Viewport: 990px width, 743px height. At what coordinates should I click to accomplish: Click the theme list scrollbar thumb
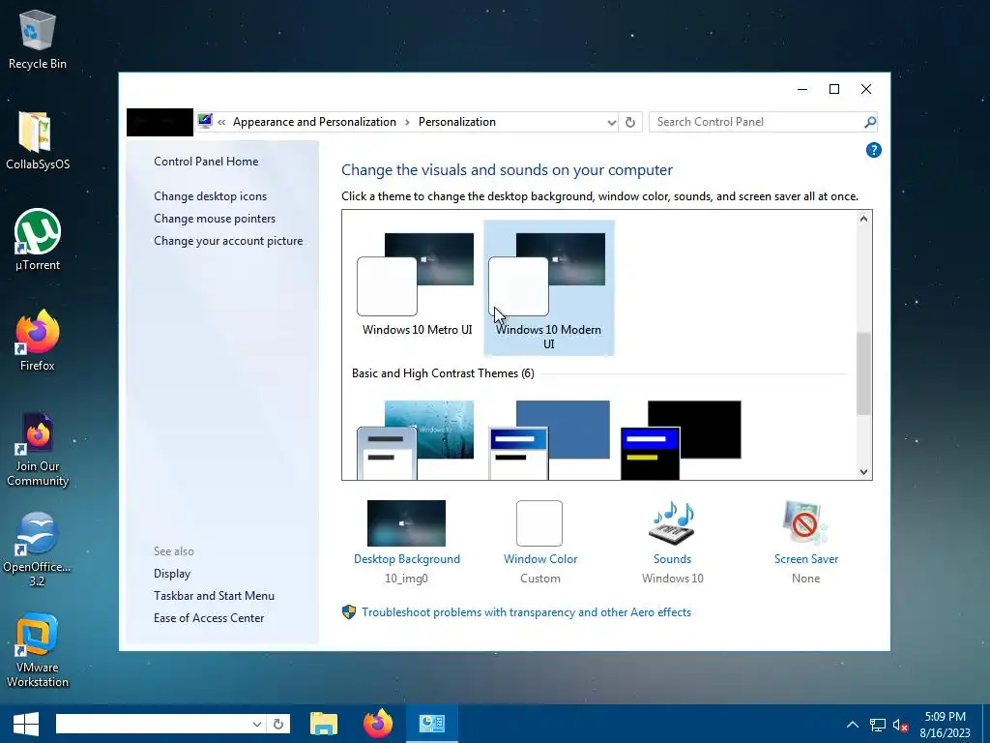coord(863,373)
